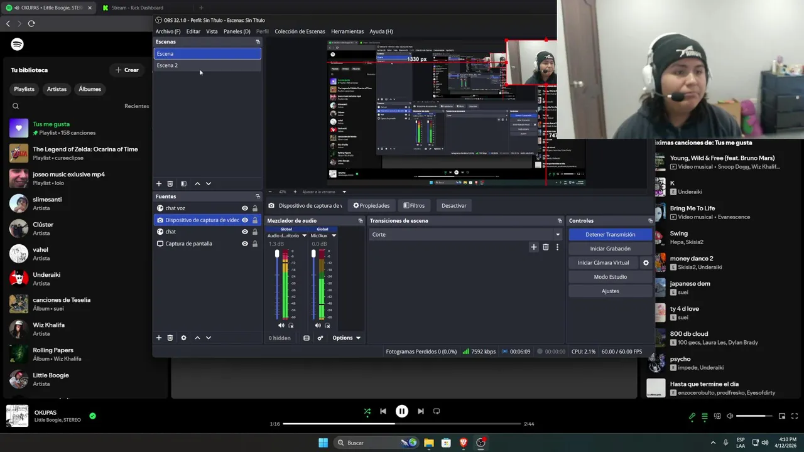Viewport: 804px width, 452px height.
Task: Open the Corte transition dropdown
Action: coord(465,235)
